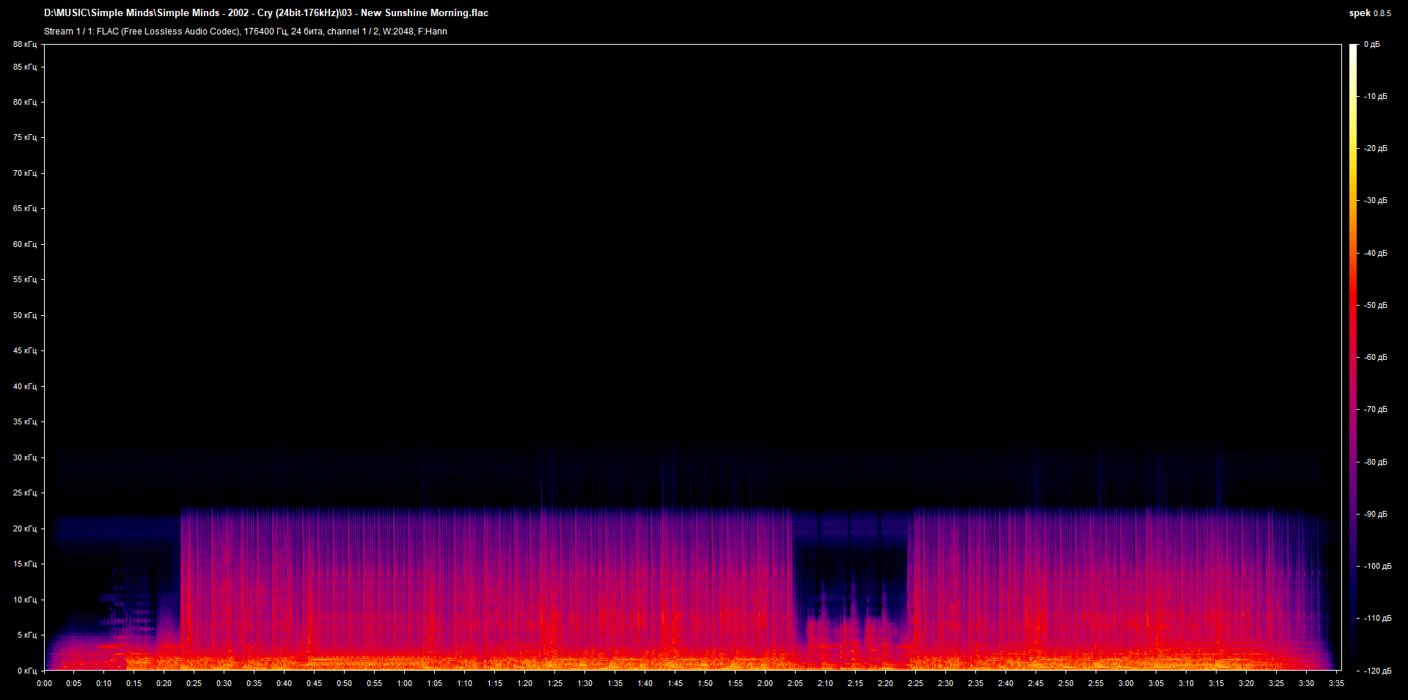Click the 45 кГц frequency axis label

coord(25,350)
